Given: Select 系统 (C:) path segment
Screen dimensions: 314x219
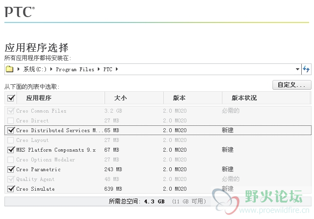Looking at the screenshot, I should (x=35, y=69).
